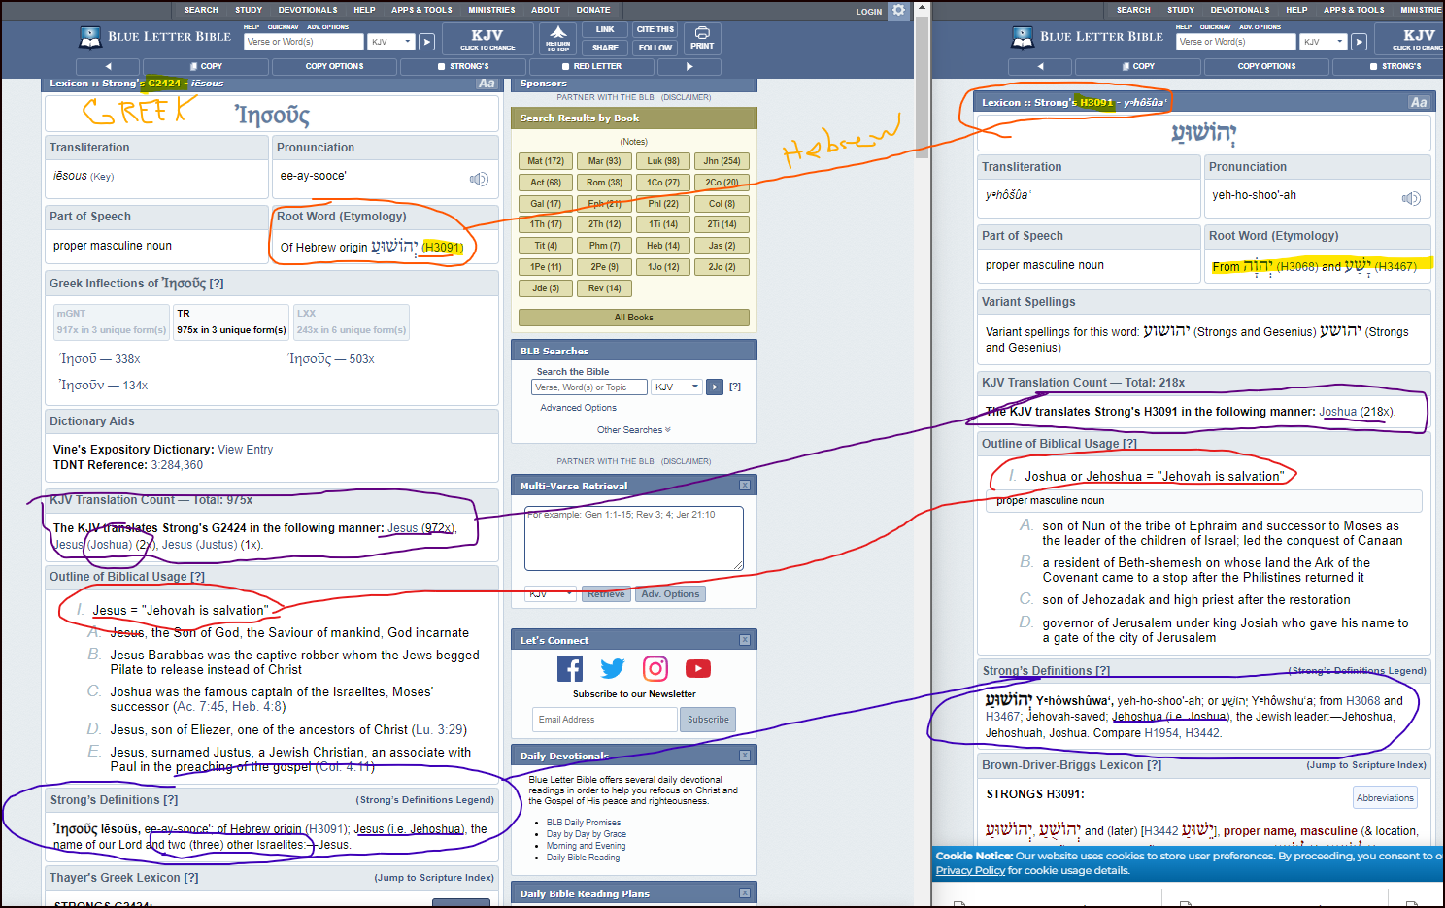1445x908 pixels.
Task: Open KJV dropdown in BLB Searches panel
Action: click(677, 387)
